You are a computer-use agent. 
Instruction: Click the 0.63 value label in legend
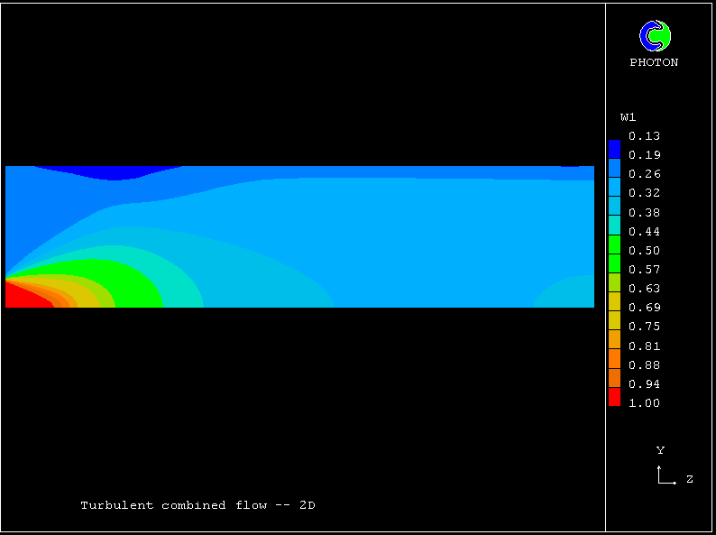644,289
